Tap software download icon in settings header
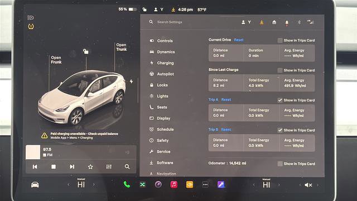The image size is (357, 201). [262, 22]
